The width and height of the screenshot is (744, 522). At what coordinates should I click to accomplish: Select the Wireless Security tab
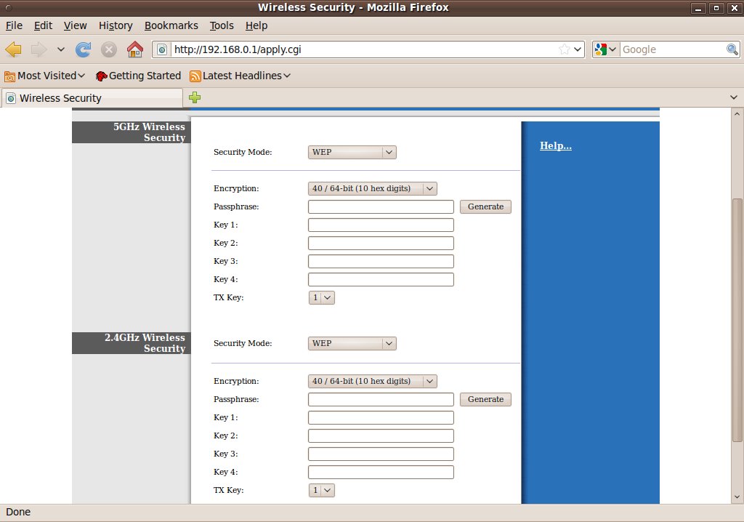[92, 97]
